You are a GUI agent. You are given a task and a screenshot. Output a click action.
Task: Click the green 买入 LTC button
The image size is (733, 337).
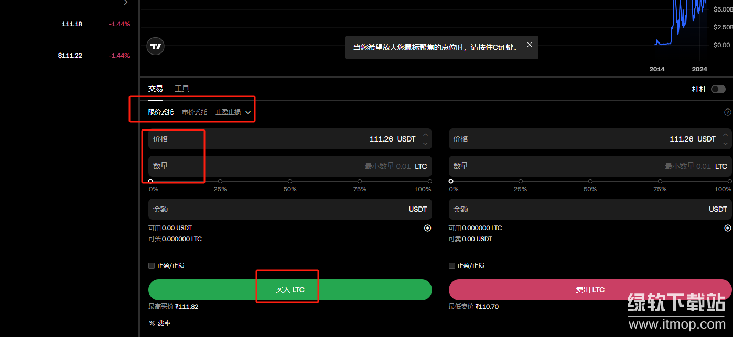(290, 290)
